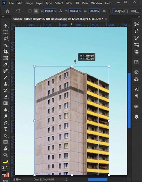Click the X position input field
This screenshot has width=142, height=182.
[x=50, y=11]
